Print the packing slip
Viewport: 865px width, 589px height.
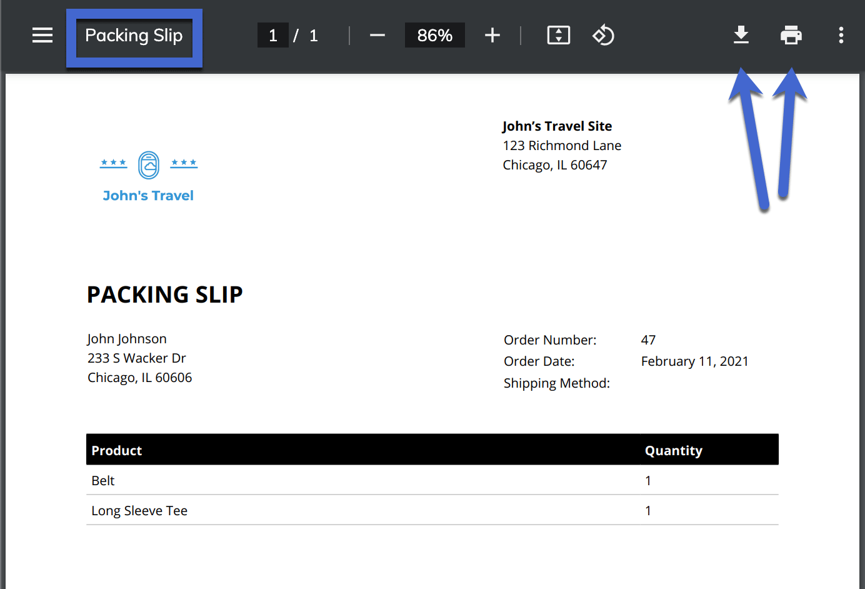[x=791, y=35]
